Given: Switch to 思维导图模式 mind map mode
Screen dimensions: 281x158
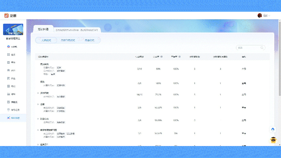Looking at the screenshot, I should point(68,40).
